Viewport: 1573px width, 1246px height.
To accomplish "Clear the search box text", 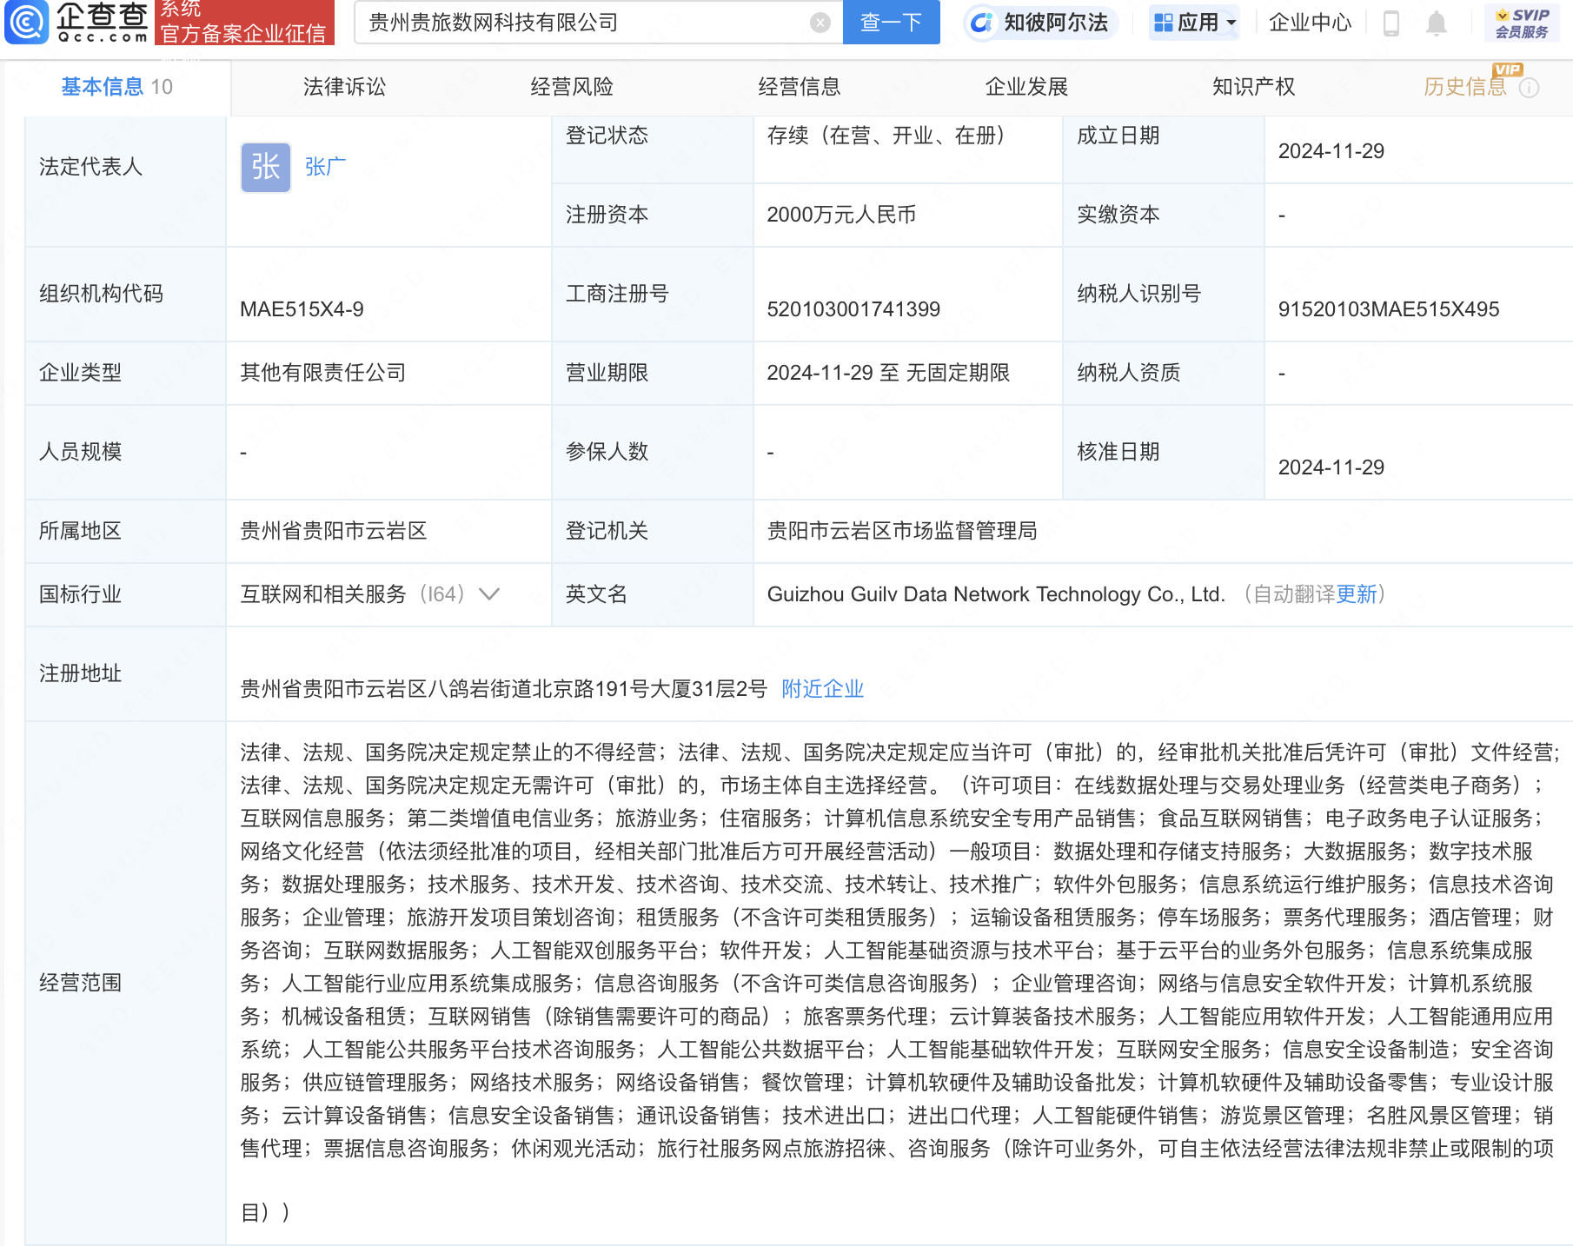I will [x=820, y=23].
